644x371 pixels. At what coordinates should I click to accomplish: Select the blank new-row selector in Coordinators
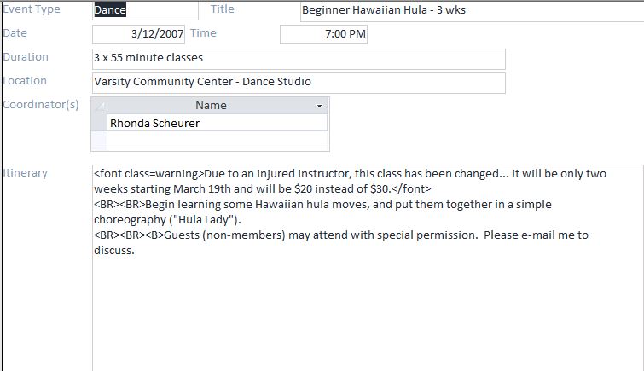pos(99,141)
